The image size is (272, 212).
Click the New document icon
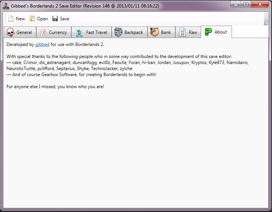tap(11, 18)
